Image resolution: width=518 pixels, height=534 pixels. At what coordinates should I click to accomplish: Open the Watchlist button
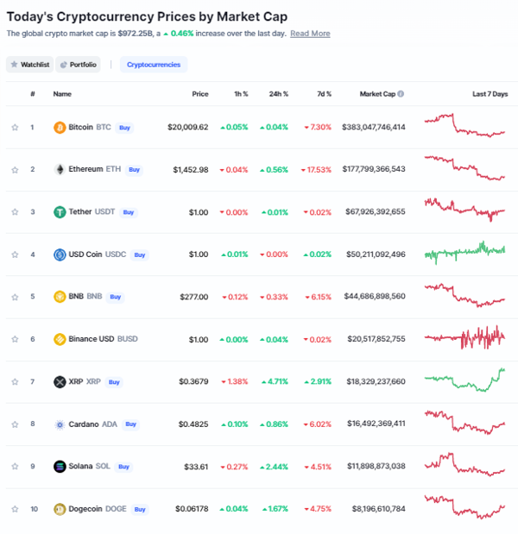[x=29, y=65]
